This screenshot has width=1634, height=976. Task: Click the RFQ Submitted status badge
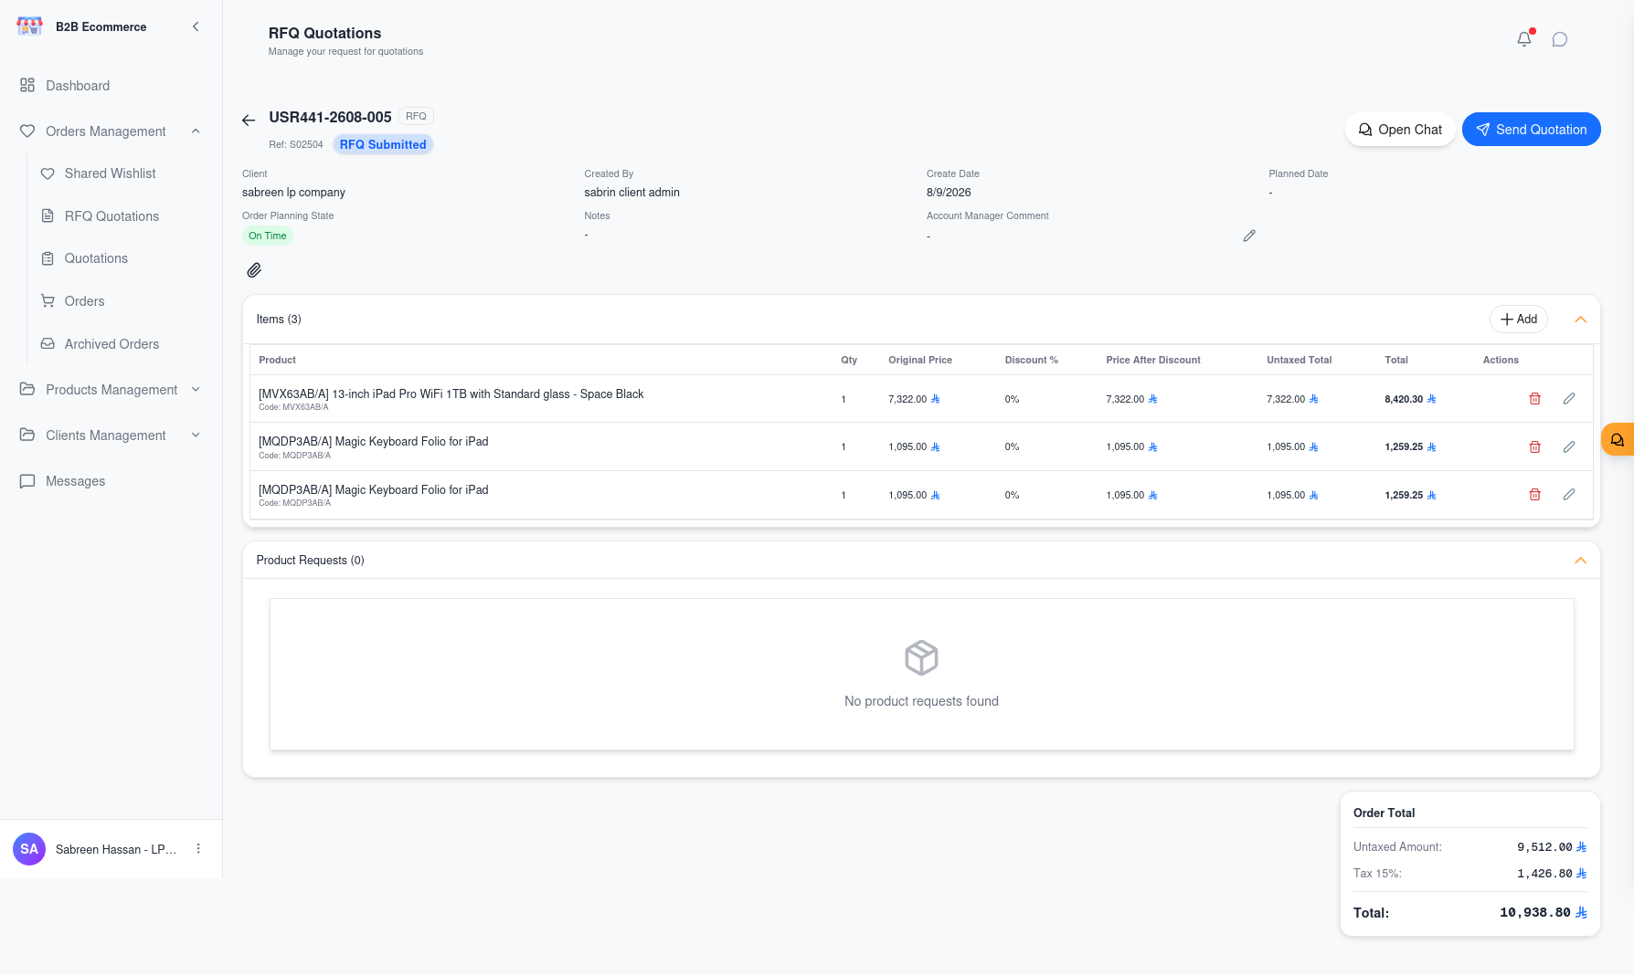coord(383,144)
